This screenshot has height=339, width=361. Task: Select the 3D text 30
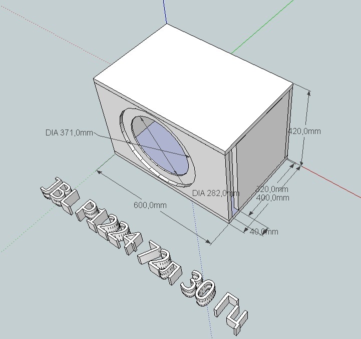pos(198,288)
